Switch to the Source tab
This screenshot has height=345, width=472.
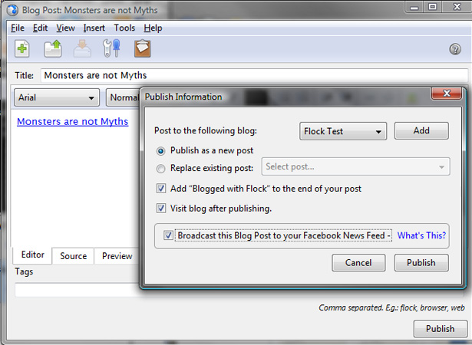[73, 256]
